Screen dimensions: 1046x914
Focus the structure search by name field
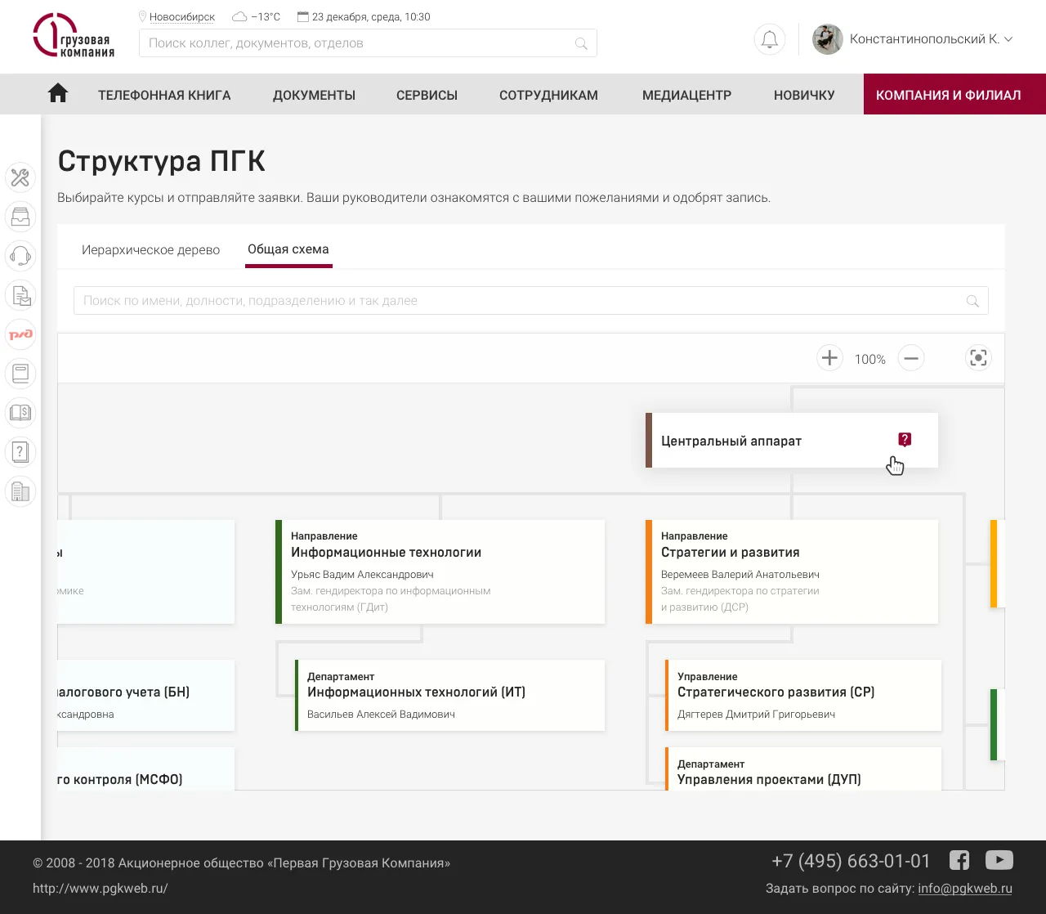(x=531, y=301)
